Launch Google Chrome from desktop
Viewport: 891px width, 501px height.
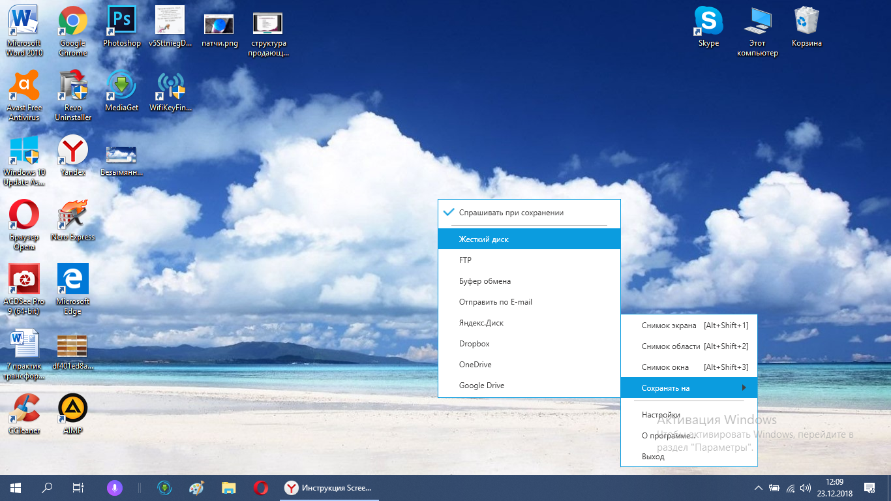point(73,31)
